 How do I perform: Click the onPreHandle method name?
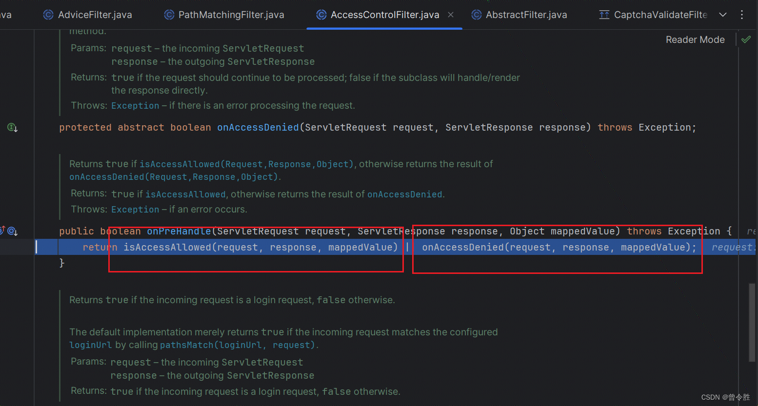click(x=179, y=232)
